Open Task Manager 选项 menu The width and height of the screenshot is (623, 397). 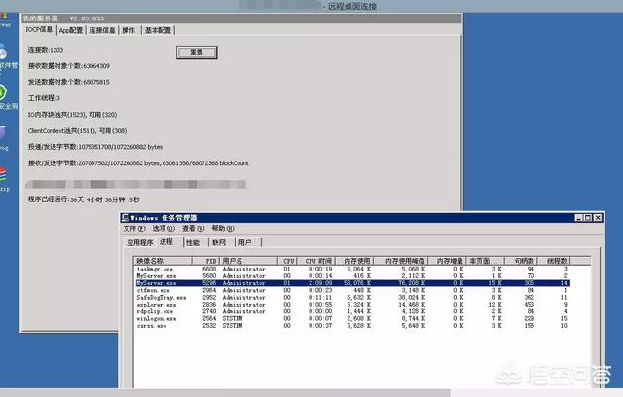click(163, 228)
